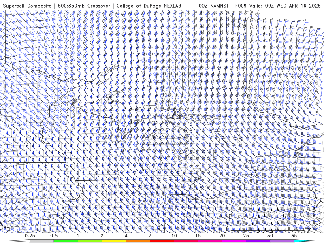Image resolution: width=324 pixels, height=243 pixels.
Task: Select the lime swatch between 1 and 2
Action: 90,241
